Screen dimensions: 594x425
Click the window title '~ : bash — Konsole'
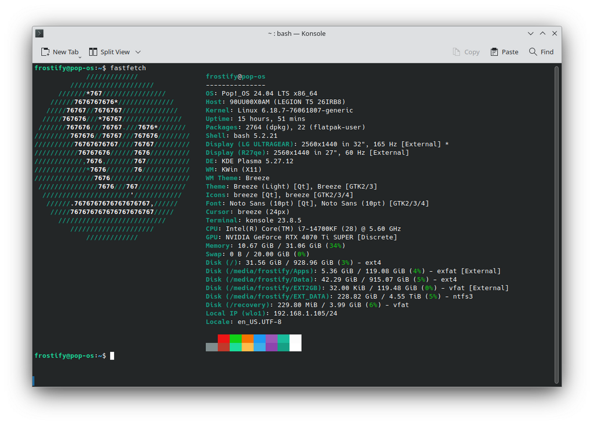coord(296,33)
